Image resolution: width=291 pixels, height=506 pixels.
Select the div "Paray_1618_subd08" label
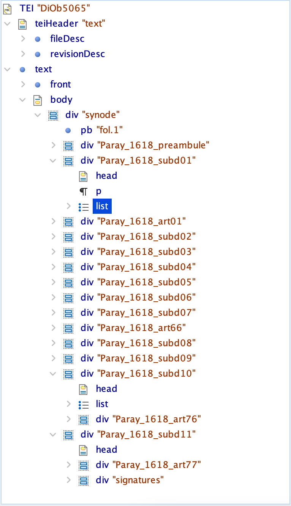[138, 343]
